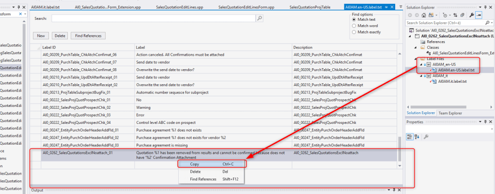Collapse the AI0AM_en-US label file node
Viewport: 495px width, 194px height.
pyautogui.click(x=420, y=64)
